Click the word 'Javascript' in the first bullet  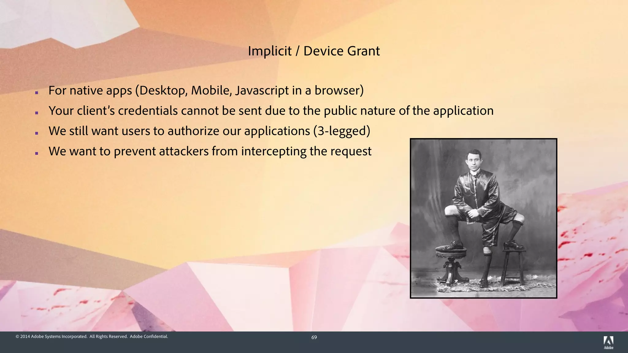click(x=262, y=91)
